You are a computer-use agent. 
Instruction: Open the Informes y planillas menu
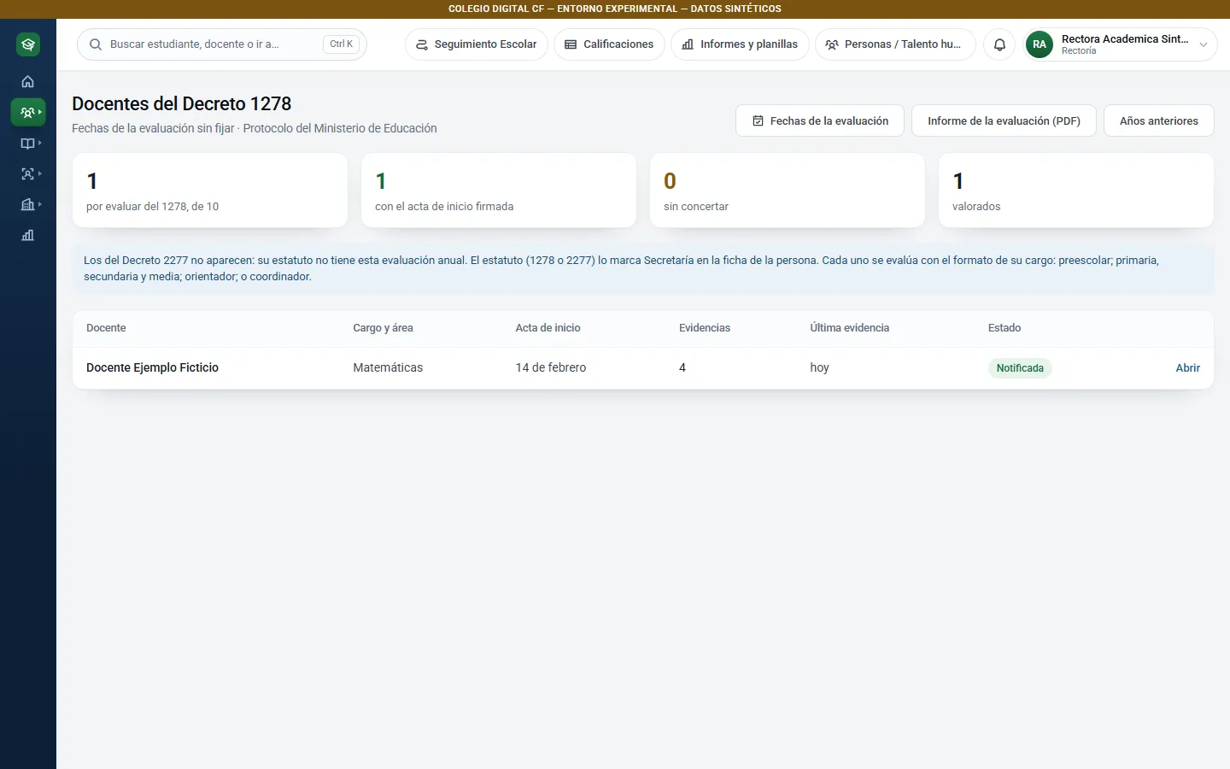[740, 44]
